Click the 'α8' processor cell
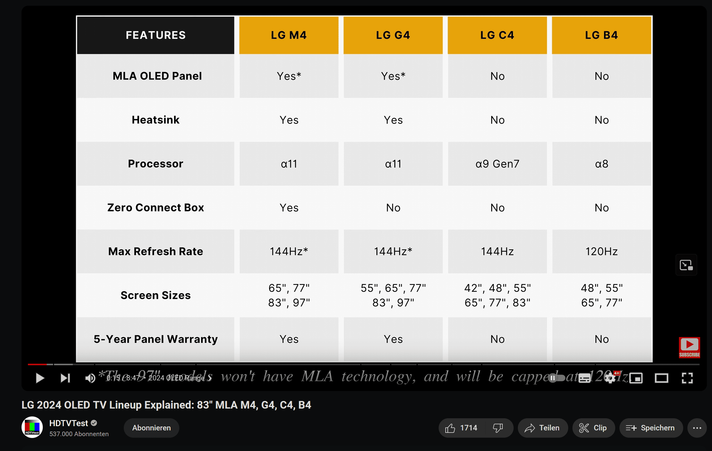712x451 pixels. (x=601, y=164)
